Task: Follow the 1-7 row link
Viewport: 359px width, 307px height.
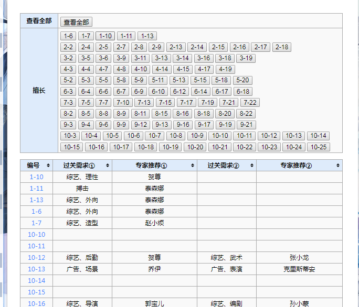Action: (x=36, y=223)
